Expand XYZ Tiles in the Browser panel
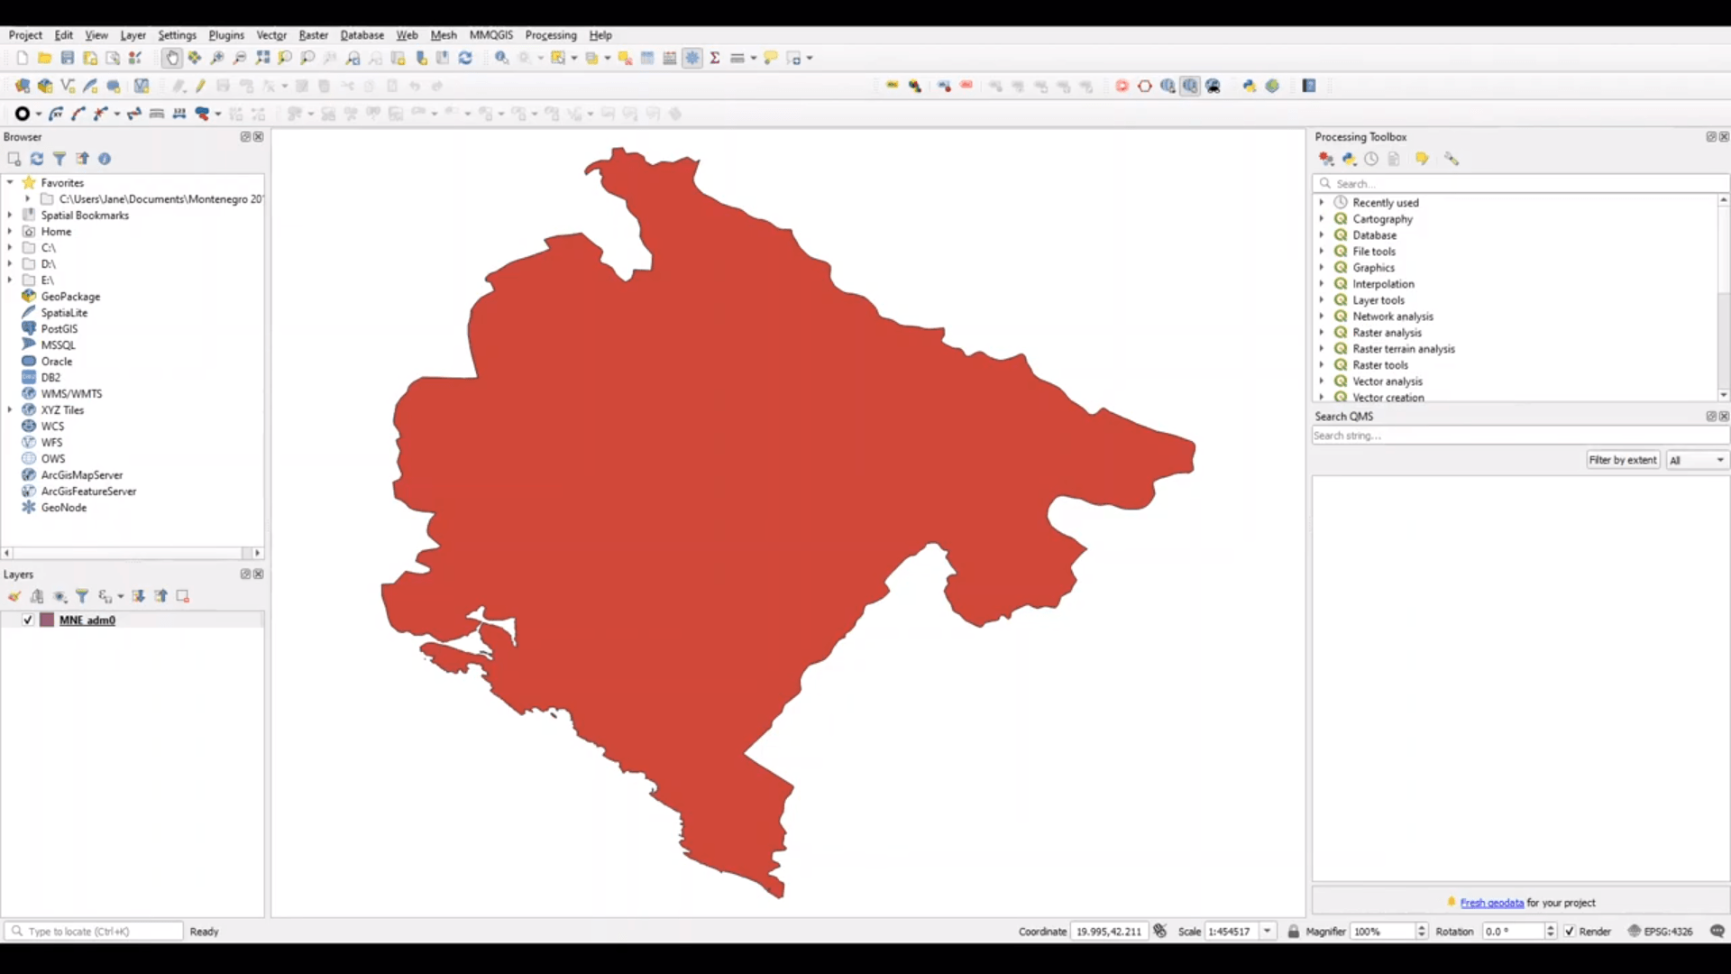 pyautogui.click(x=9, y=409)
